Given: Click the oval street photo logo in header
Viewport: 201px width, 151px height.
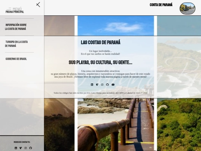Looking at the screenshot, I should pyautogui.click(x=187, y=8).
